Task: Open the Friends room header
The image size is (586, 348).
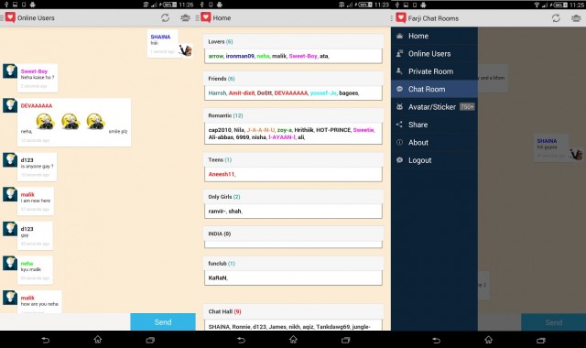Action: [x=293, y=79]
